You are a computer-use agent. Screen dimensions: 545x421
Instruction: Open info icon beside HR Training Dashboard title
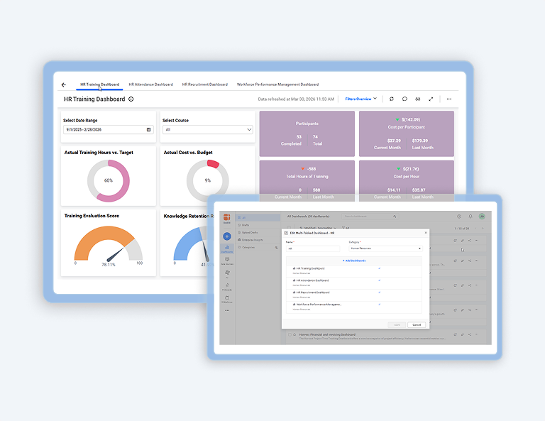click(x=131, y=99)
